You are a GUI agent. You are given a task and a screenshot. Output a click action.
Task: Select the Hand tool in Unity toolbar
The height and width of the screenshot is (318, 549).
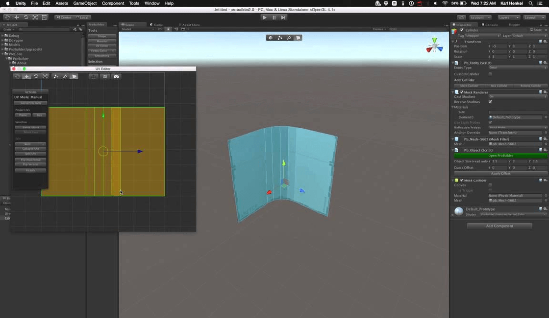[7, 17]
